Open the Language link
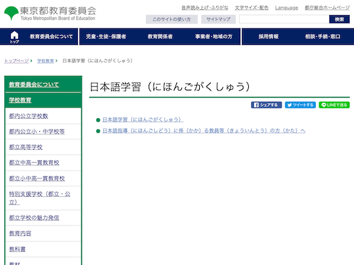The width and height of the screenshot is (354, 265). (x=286, y=8)
